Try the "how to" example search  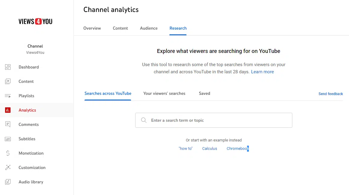click(186, 148)
